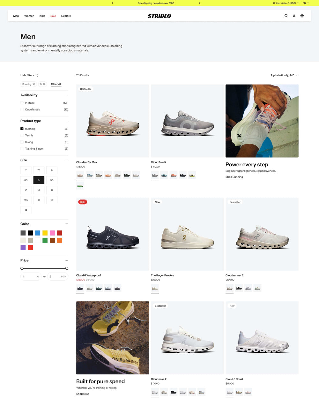This screenshot has width=319, height=399.
Task: Click the account/profile icon
Action: click(294, 16)
